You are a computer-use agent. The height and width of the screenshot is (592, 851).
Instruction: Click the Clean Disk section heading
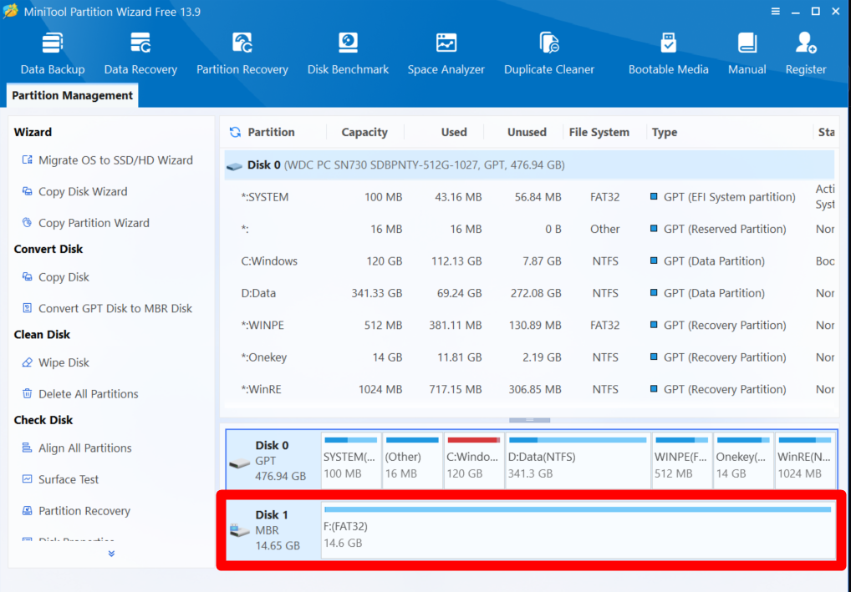(42, 335)
